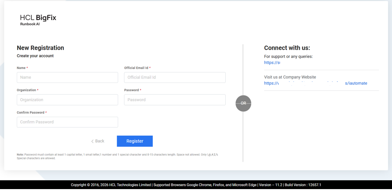This screenshot has height=192, width=392.
Task: Click the Connect with us heading
Action: 287,48
